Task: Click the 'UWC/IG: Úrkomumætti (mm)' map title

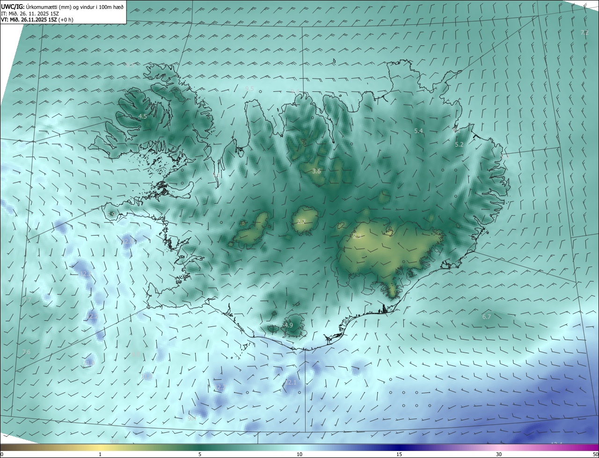Action: coord(62,7)
